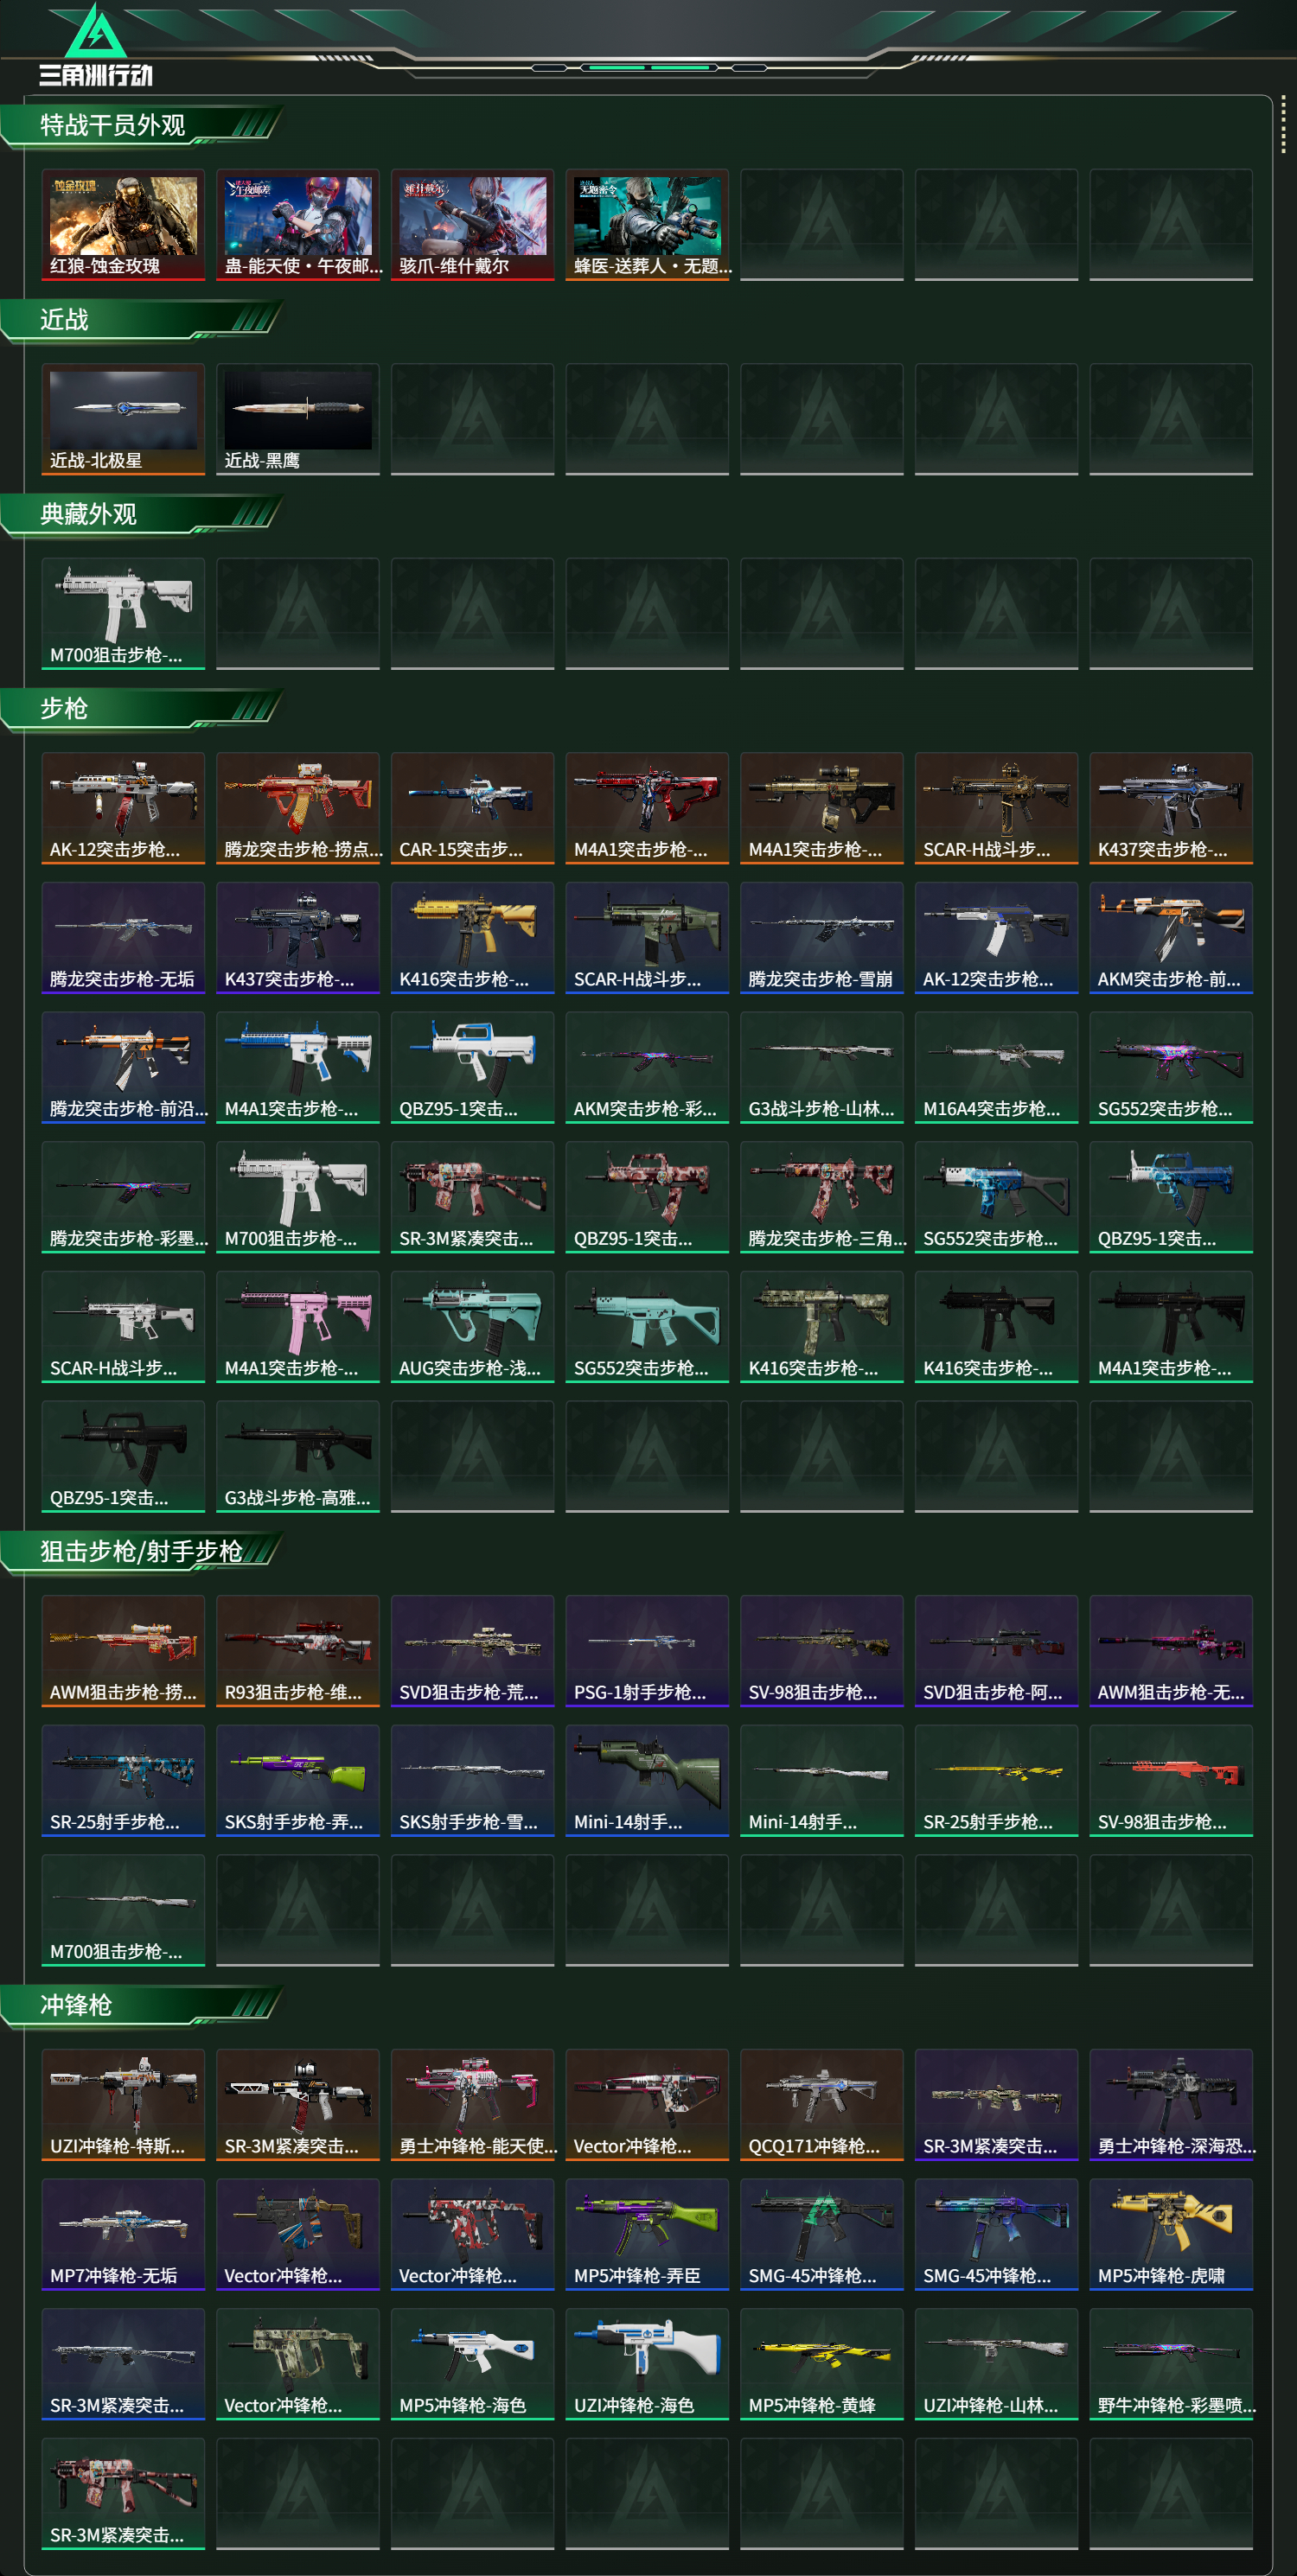The width and height of the screenshot is (1297, 2576).
Task: Click the empty slot after 近战-黑鹰
Action: pos(472,419)
